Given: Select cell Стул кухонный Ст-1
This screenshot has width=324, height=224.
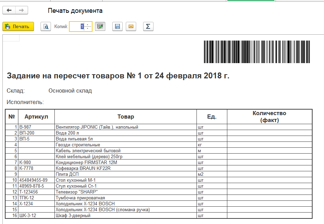Looking at the screenshot, I should (x=126, y=186).
